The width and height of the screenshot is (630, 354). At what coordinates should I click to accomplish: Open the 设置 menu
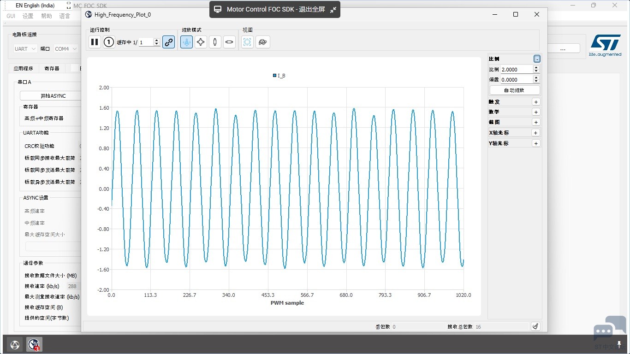pyautogui.click(x=28, y=16)
